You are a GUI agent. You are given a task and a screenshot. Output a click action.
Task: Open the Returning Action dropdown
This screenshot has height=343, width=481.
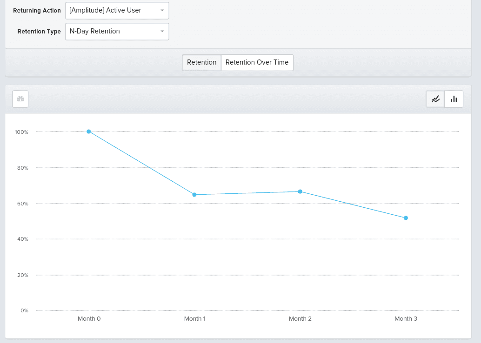[x=116, y=10]
